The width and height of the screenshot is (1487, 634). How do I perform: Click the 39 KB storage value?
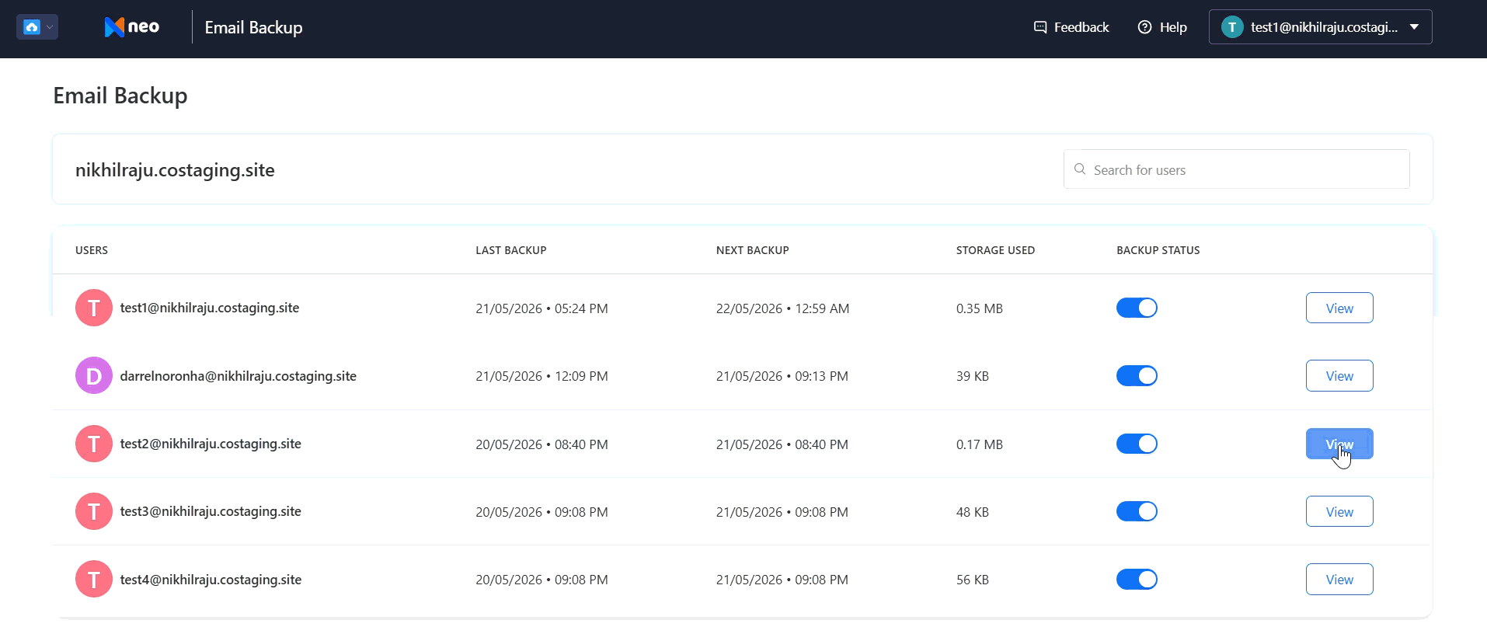point(973,376)
